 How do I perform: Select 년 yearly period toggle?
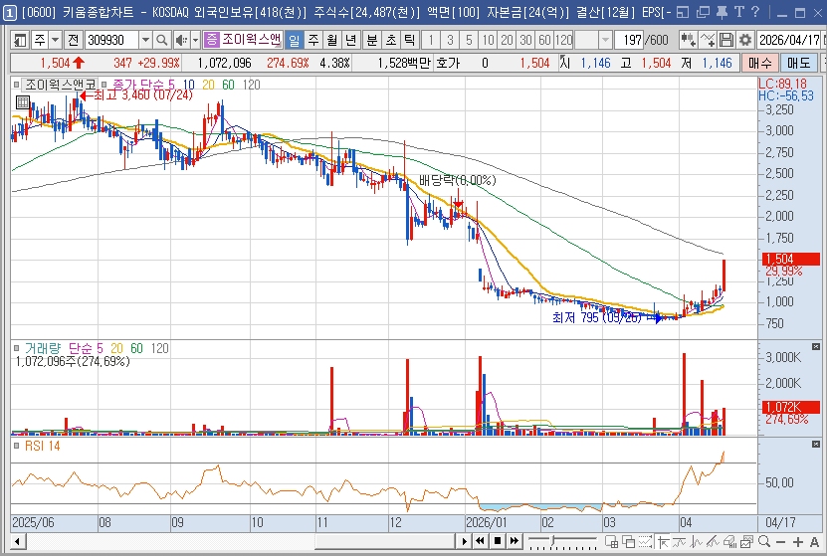coord(351,40)
